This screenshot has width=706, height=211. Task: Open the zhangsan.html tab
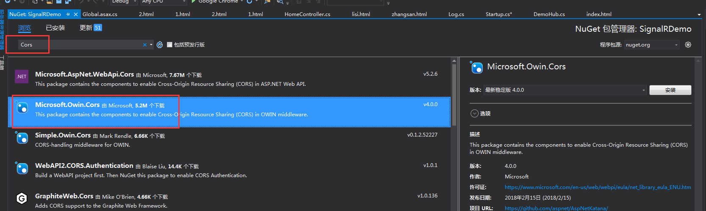click(x=409, y=14)
